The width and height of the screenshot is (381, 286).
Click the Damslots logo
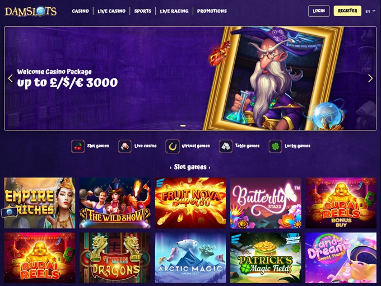coord(31,11)
